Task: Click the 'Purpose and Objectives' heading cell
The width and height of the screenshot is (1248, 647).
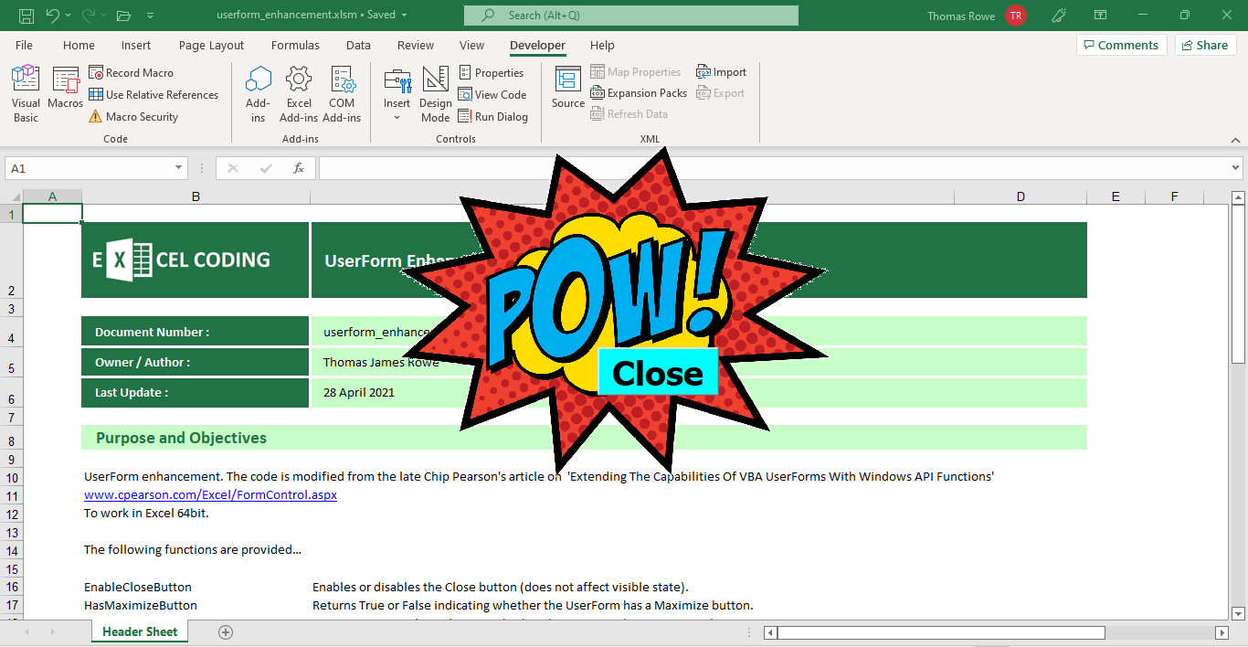Action: pyautogui.click(x=584, y=438)
